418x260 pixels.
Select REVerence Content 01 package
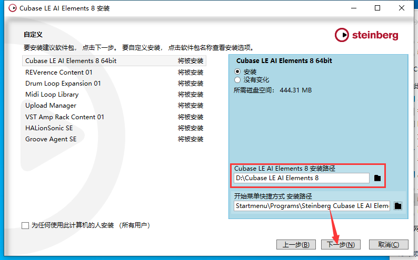pyautogui.click(x=114, y=72)
